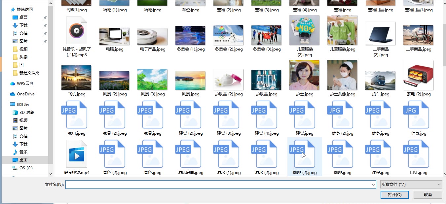The height and width of the screenshot is (204, 446).
Task: Select the 口红.jpeg file icon
Action: pyautogui.click(x=416, y=154)
